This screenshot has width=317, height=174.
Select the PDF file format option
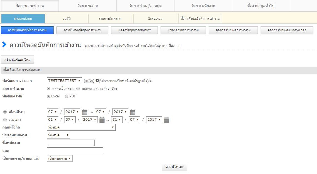pos(67,96)
